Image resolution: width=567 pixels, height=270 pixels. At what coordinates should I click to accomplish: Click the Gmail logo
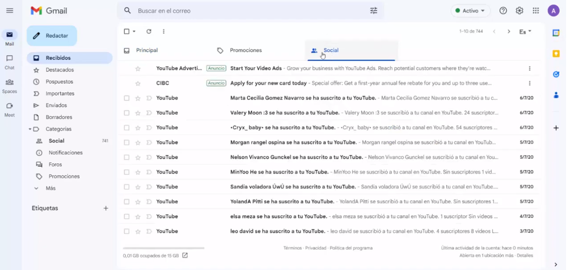49,11
